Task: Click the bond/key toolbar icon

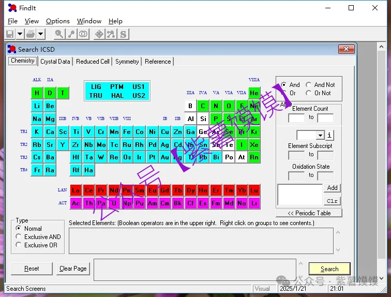Action: click(x=71, y=34)
